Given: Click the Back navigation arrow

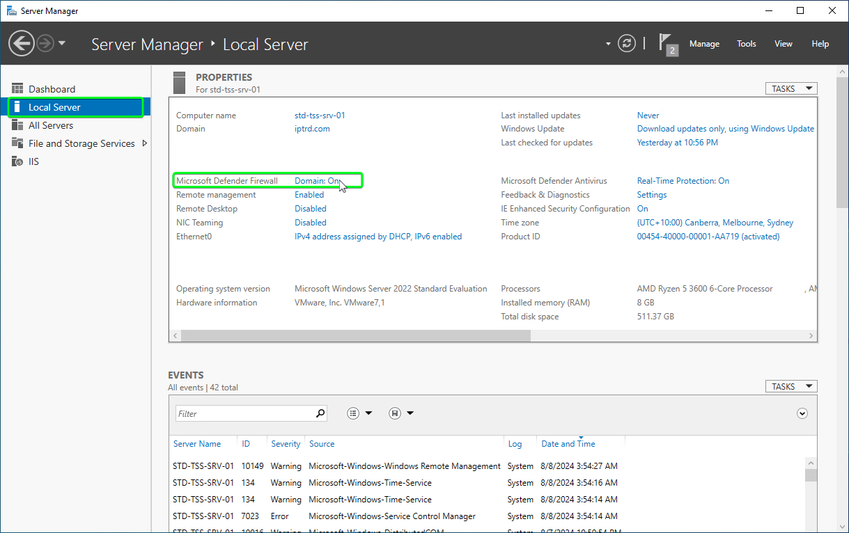Looking at the screenshot, I should point(21,43).
